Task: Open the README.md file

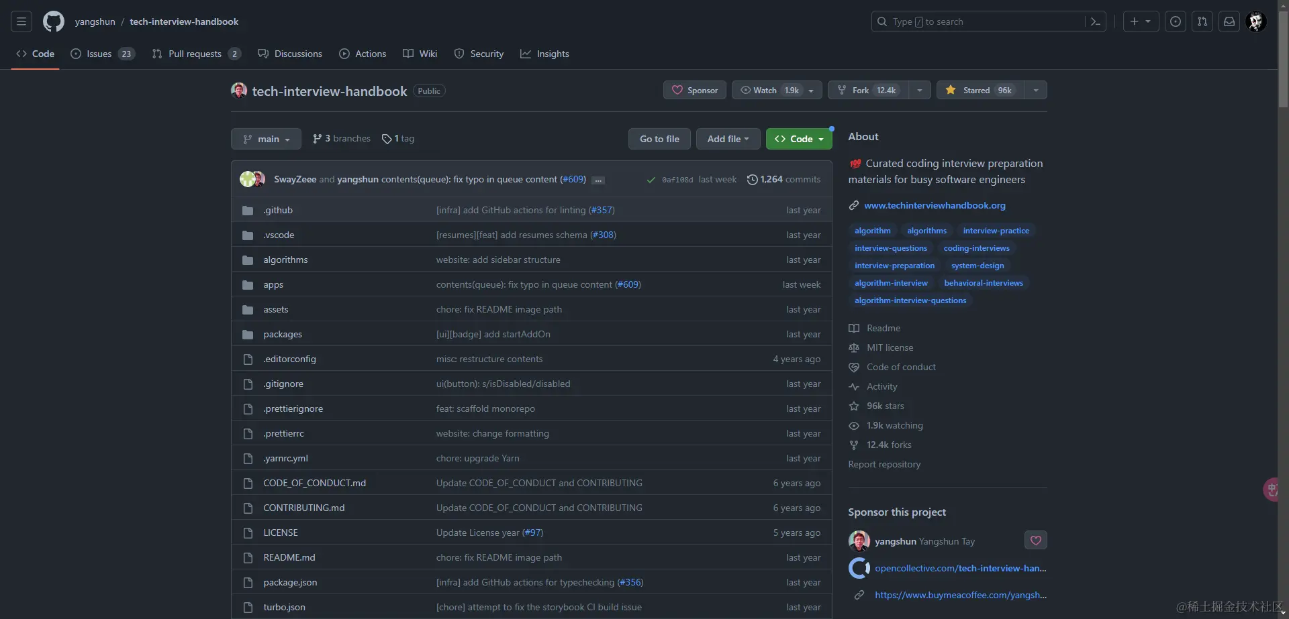Action: pos(289,557)
